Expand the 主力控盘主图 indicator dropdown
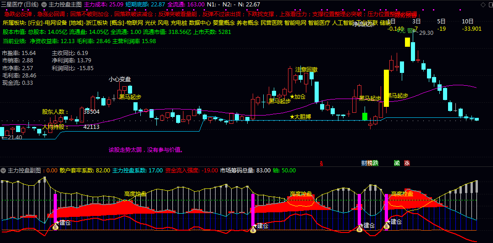Screen dimensions: 493x243 click(x=44, y=5)
